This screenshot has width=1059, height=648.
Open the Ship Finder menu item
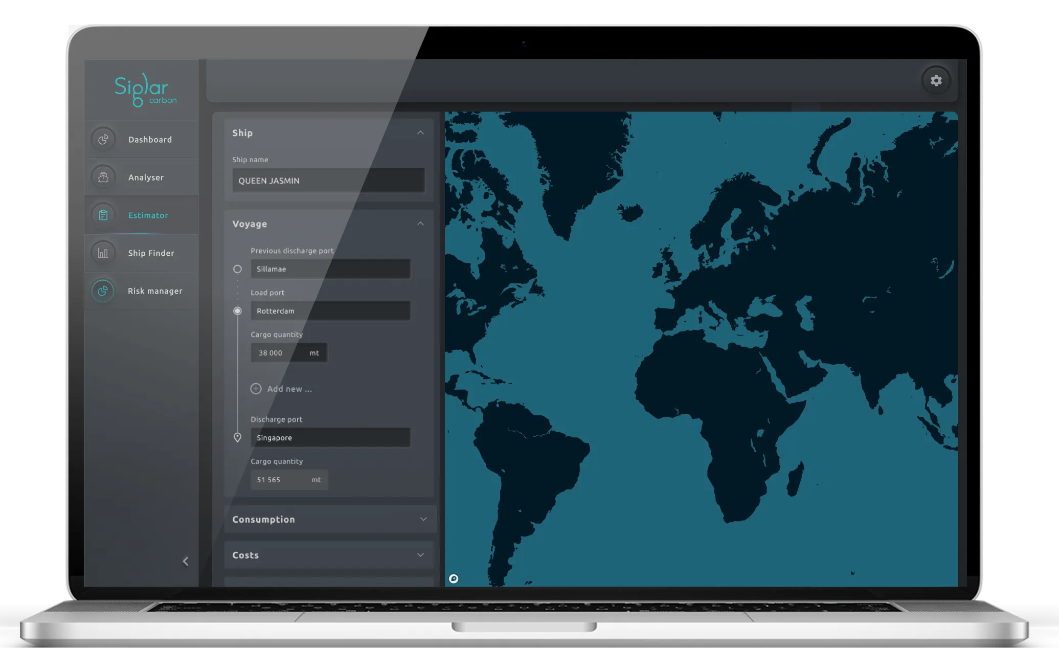tap(151, 253)
